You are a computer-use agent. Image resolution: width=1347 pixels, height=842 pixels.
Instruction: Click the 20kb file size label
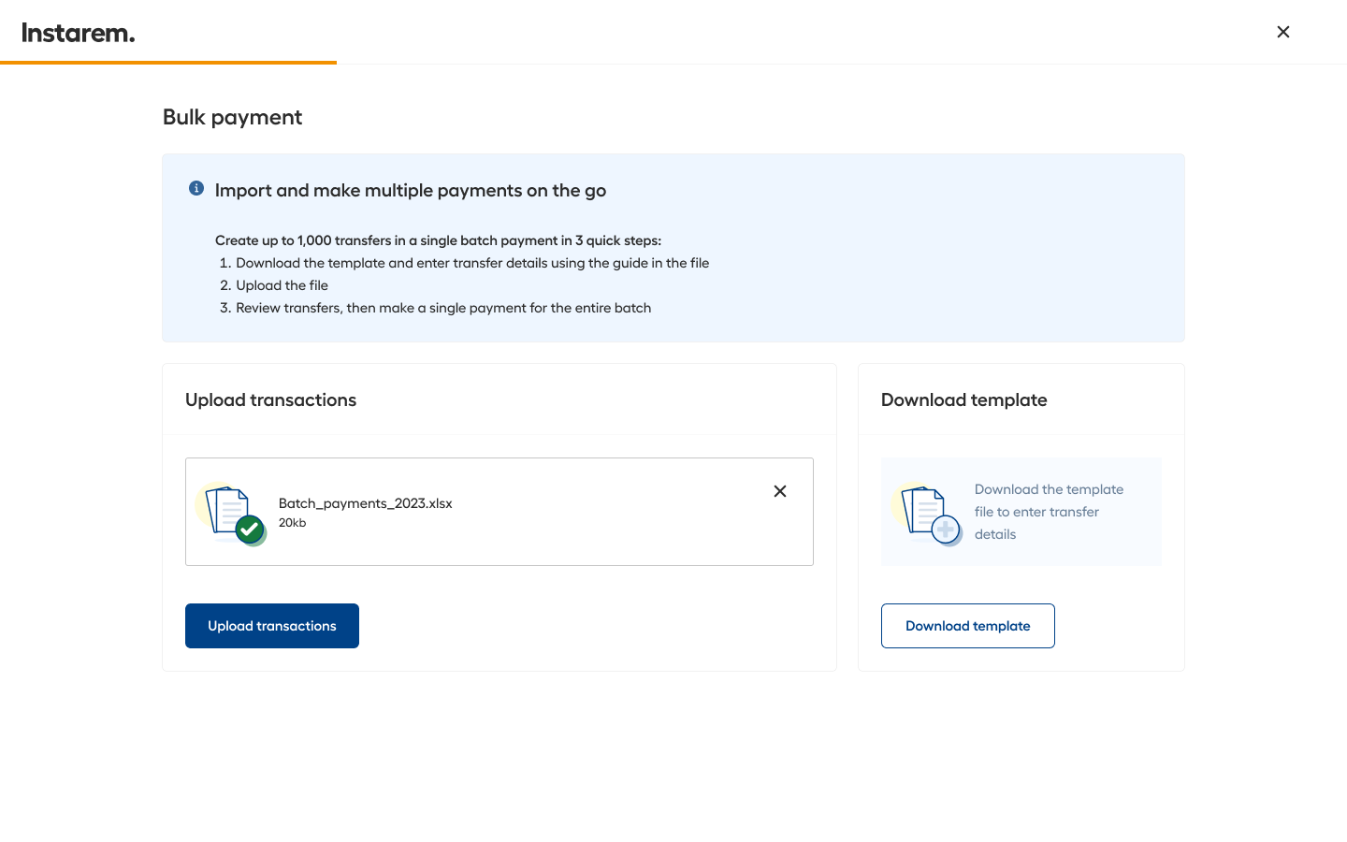(x=292, y=523)
